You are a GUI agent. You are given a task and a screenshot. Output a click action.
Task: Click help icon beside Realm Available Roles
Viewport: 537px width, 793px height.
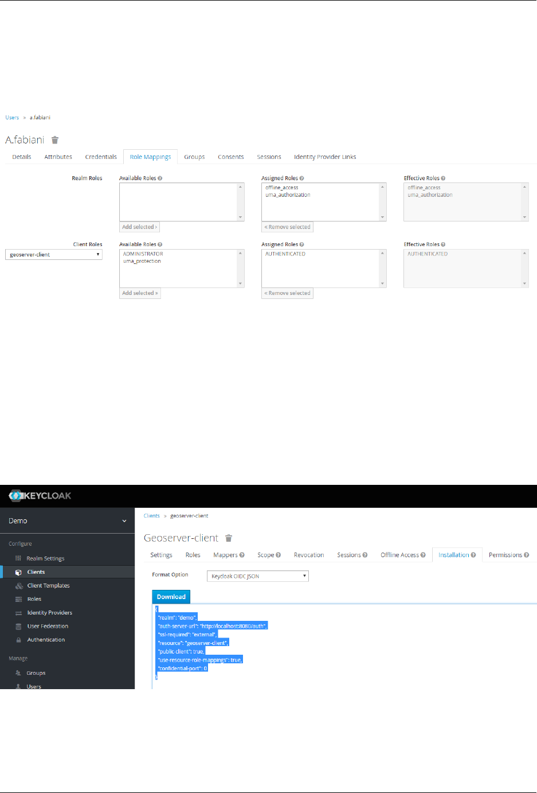click(160, 178)
